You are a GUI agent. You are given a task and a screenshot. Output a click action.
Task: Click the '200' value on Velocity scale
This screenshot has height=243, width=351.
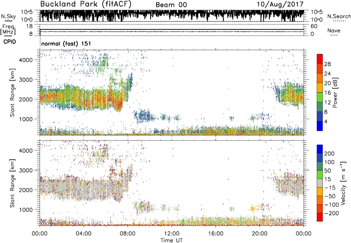330,154
